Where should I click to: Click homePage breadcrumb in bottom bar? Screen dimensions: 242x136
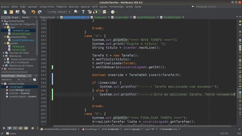(x=91, y=129)
